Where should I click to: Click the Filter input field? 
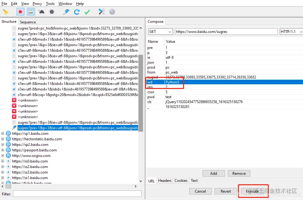(x=77, y=194)
